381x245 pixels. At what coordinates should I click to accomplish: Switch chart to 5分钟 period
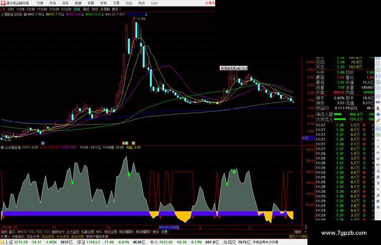click(x=30, y=9)
